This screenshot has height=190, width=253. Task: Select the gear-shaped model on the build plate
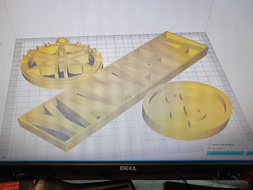pyautogui.click(x=61, y=64)
